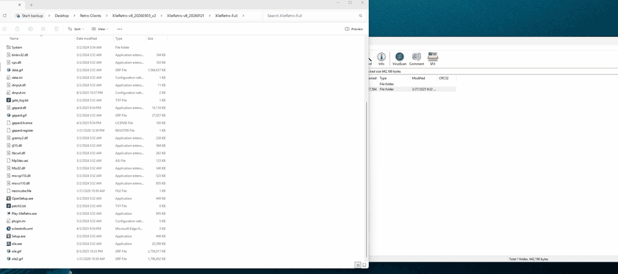Click the Delete trash icon in Explorer toolbar

[x=56, y=29]
